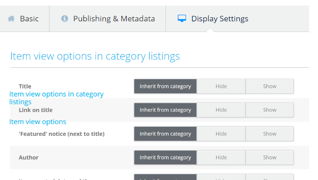This screenshot has height=180, width=318.
Task: Hide the 'Featured' notice next to title
Action: click(221, 134)
